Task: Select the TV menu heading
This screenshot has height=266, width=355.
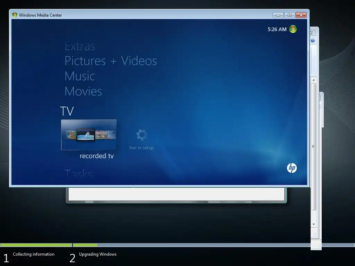Action: [x=67, y=111]
